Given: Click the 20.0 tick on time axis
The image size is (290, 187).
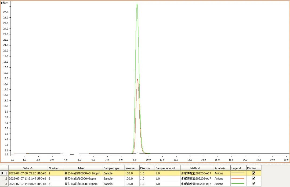Looking at the screenshot, I should click(286, 159).
